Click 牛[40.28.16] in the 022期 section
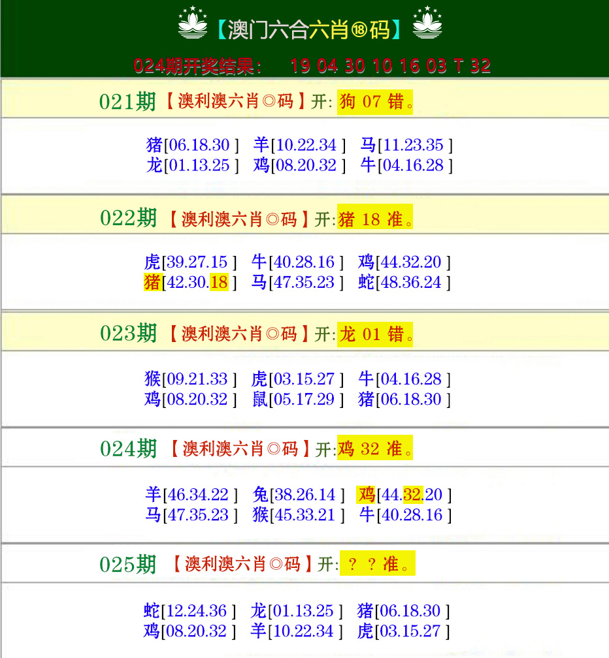This screenshot has width=609, height=658. tap(297, 262)
